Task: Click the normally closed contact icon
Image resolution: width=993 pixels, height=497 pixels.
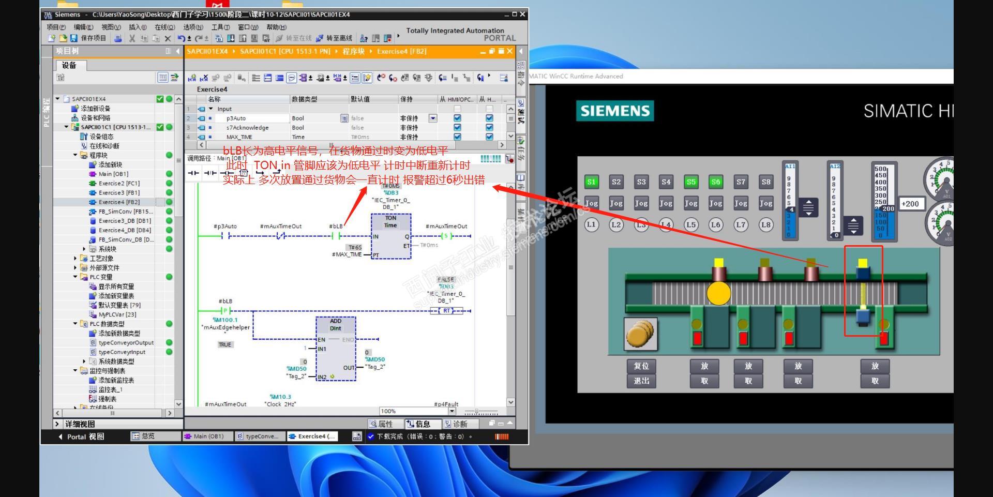Action: (210, 173)
